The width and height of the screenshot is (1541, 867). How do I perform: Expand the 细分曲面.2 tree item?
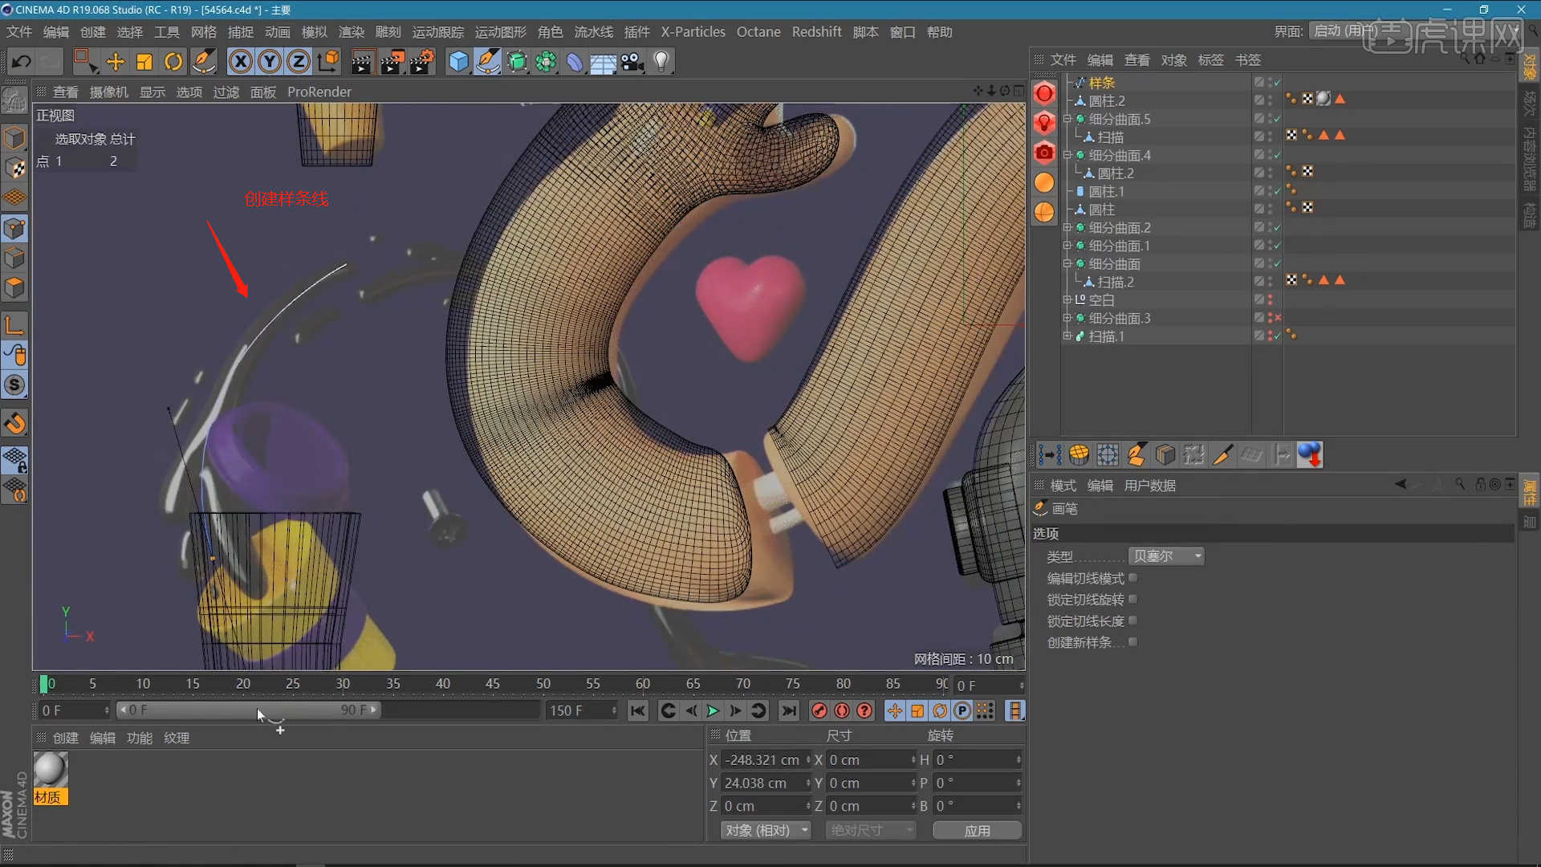pos(1067,227)
